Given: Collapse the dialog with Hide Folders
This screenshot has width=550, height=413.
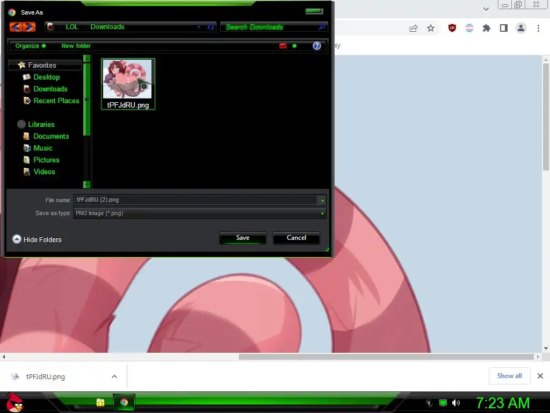Looking at the screenshot, I should click(37, 239).
